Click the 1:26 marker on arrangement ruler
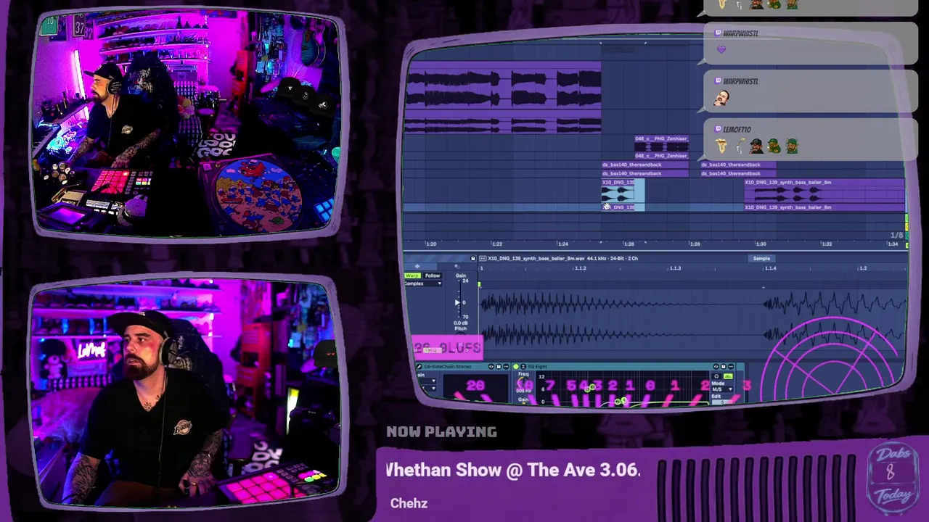 (x=629, y=244)
